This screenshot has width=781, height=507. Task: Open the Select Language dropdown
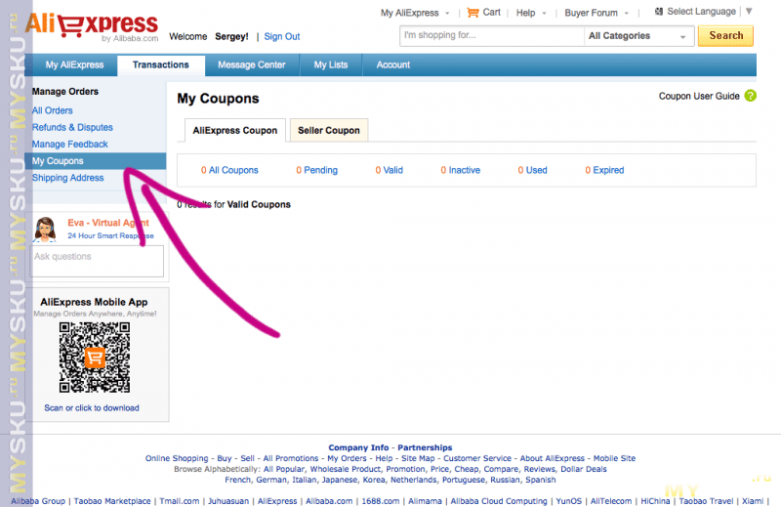point(701,12)
